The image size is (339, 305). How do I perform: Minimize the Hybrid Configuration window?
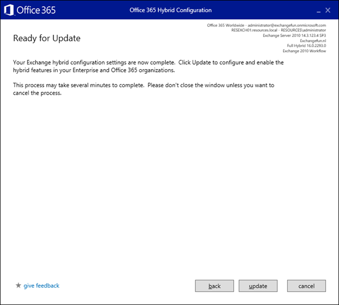click(x=316, y=11)
